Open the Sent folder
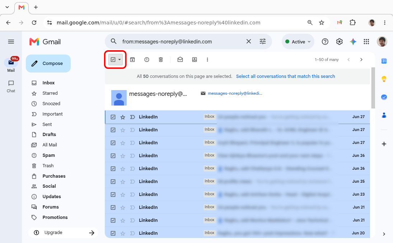Image resolution: width=393 pixels, height=243 pixels. (x=47, y=125)
